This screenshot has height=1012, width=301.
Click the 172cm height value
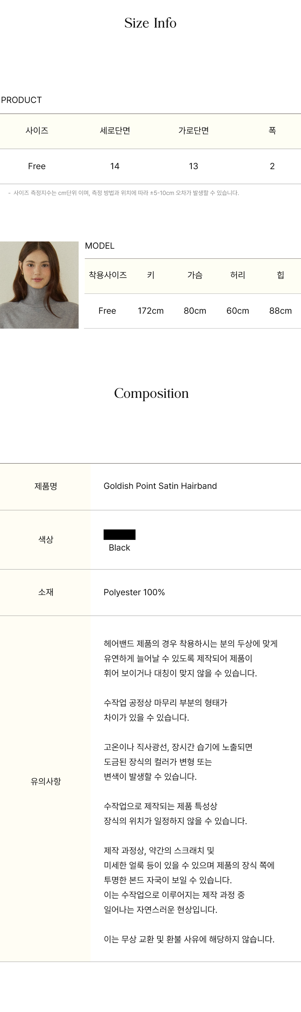tap(150, 311)
